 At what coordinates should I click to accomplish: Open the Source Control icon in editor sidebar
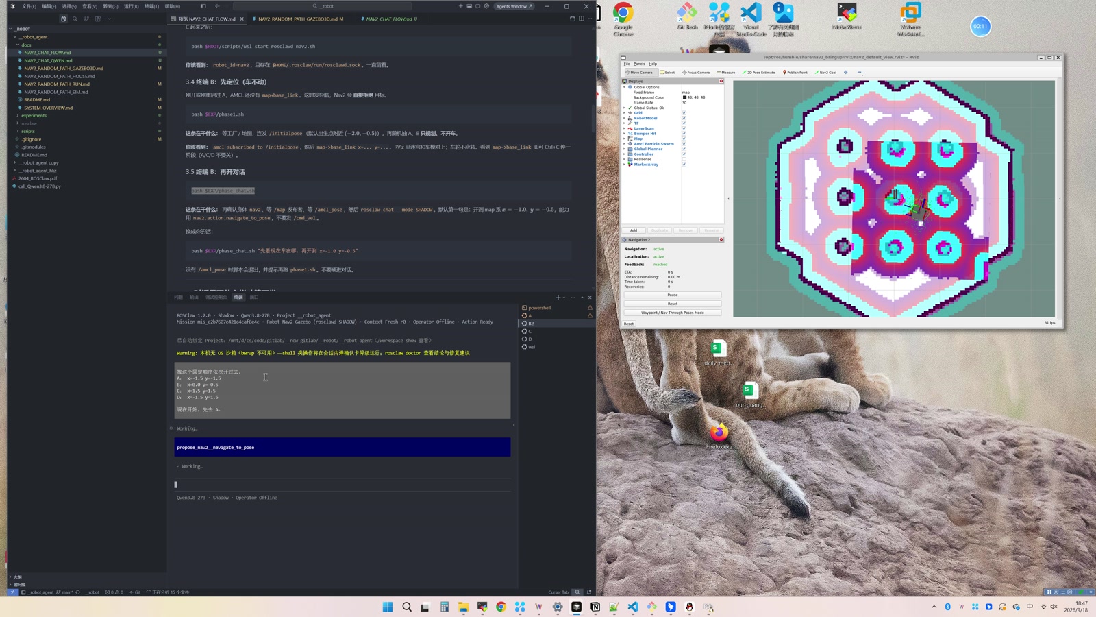[x=86, y=19]
